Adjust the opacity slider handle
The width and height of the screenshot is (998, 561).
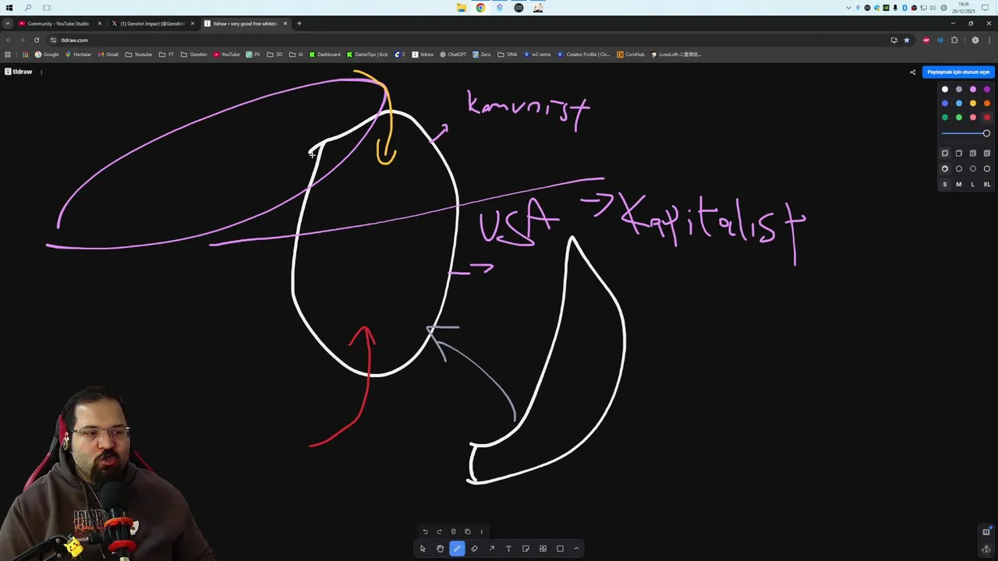click(986, 133)
